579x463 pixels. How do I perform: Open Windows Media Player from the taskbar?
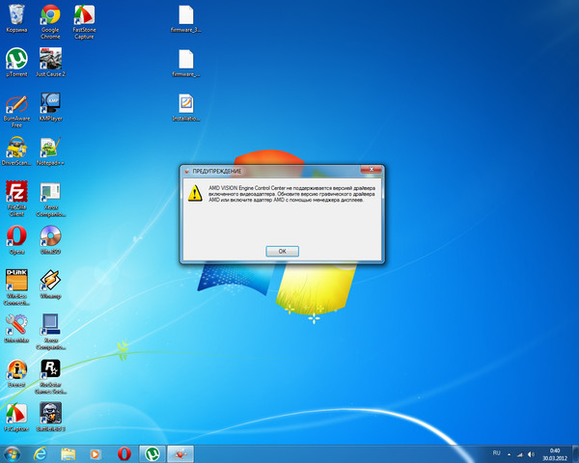[96, 454]
